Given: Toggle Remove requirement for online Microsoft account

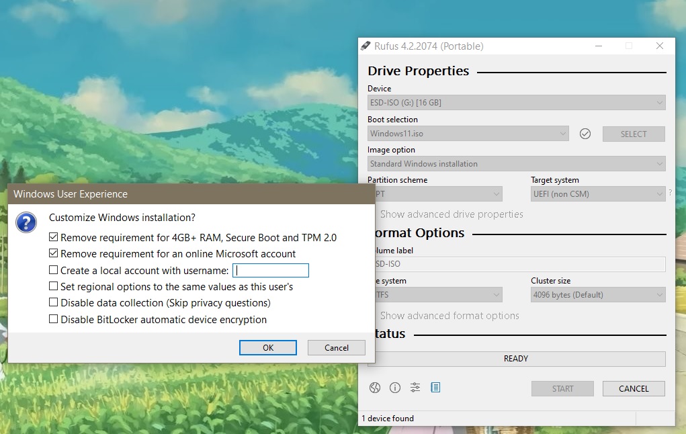Looking at the screenshot, I should pos(53,253).
